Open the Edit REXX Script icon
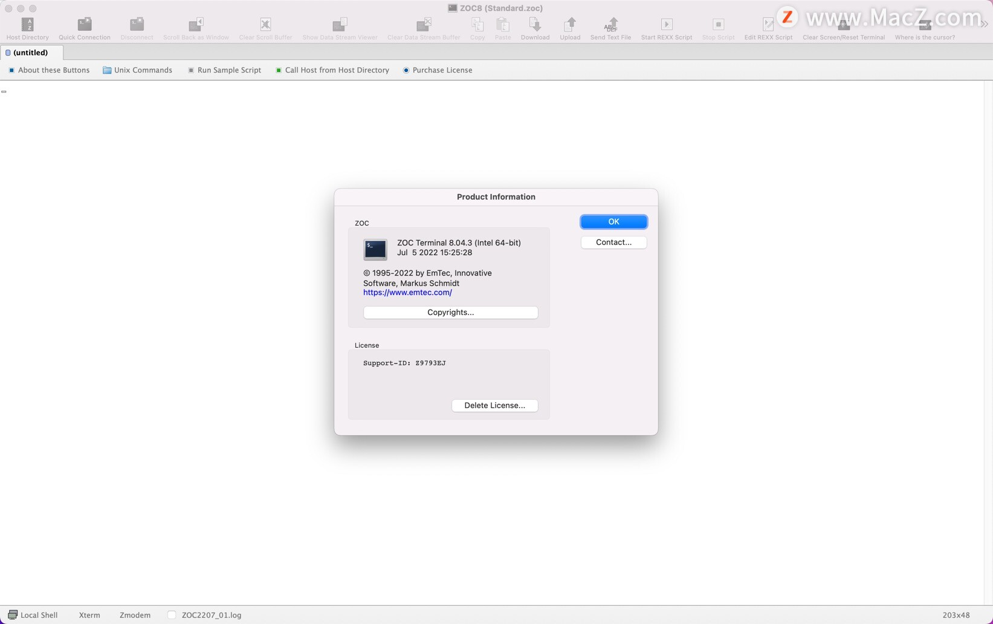 tap(768, 24)
